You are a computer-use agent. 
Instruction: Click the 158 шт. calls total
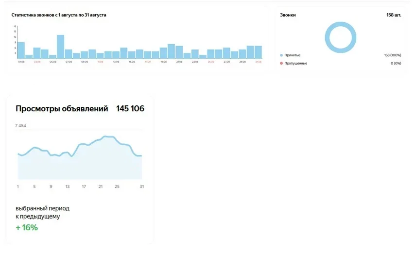click(394, 15)
